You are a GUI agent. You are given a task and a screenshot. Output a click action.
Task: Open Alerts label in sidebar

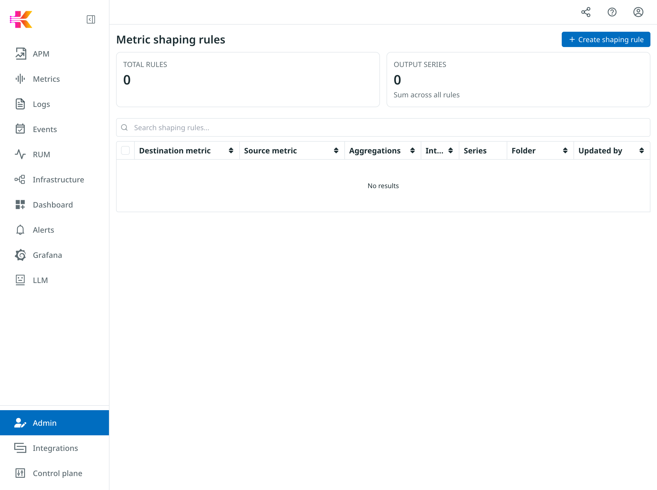click(43, 230)
